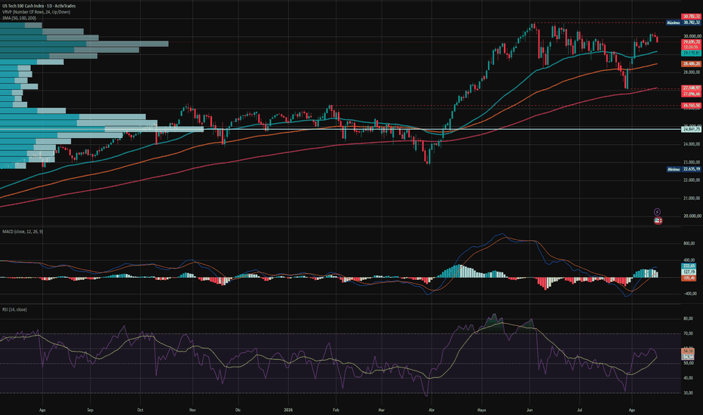703x415 pixels.
Task: Click the Dic label on time axis
Action: [x=238, y=410]
